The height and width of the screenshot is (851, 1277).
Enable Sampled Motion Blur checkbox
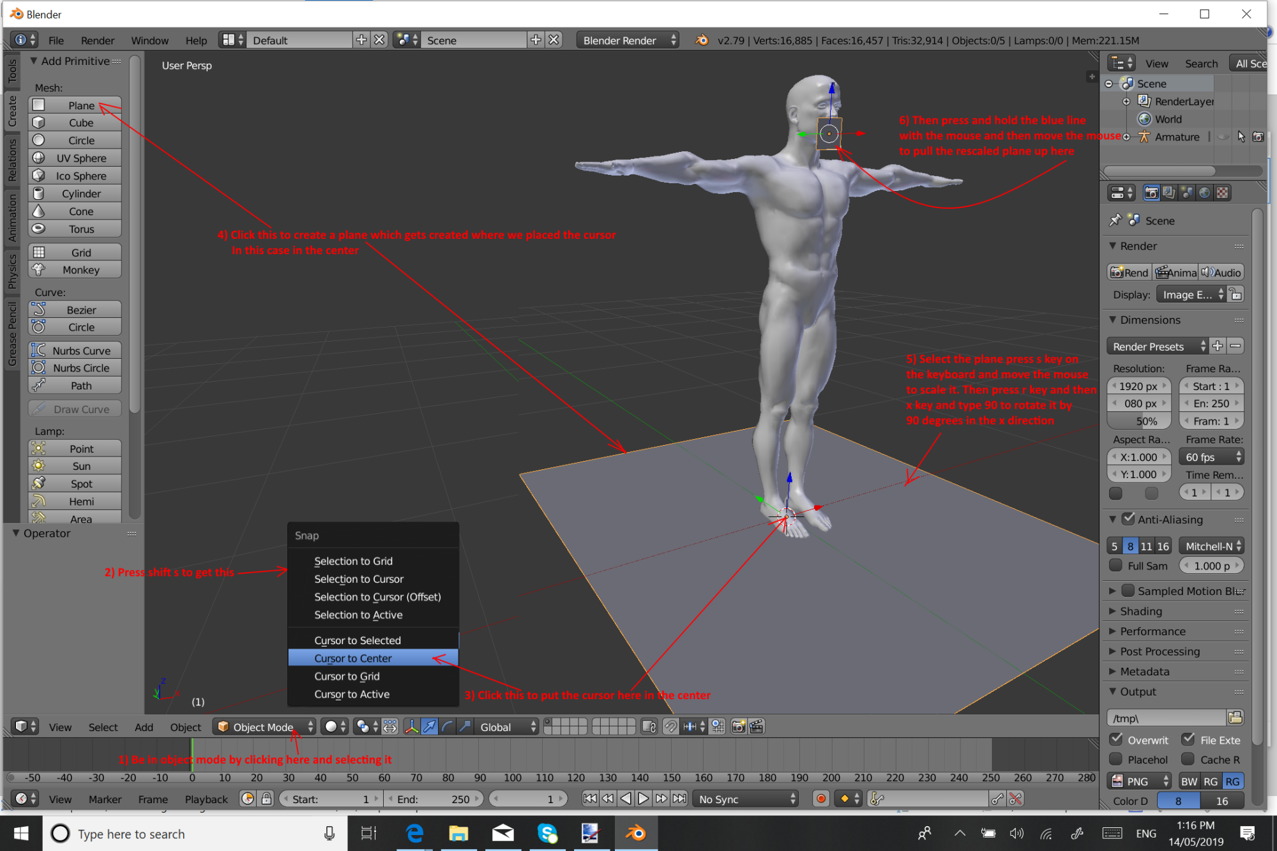click(x=1128, y=591)
